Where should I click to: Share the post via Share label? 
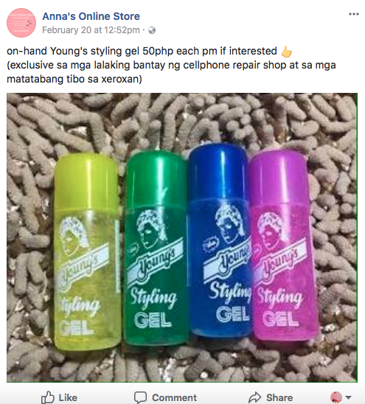(x=279, y=397)
